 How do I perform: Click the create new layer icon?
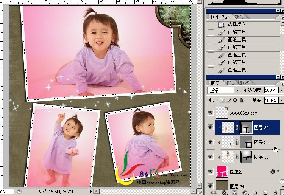point(265,193)
